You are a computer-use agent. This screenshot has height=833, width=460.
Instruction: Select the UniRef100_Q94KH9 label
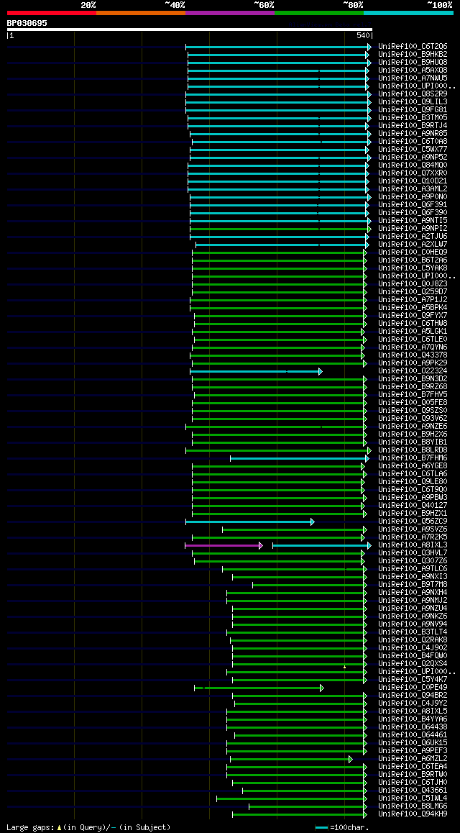tap(413, 814)
